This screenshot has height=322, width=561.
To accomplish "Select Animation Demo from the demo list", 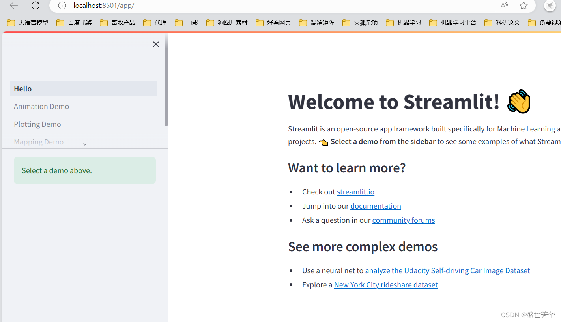I will point(41,106).
